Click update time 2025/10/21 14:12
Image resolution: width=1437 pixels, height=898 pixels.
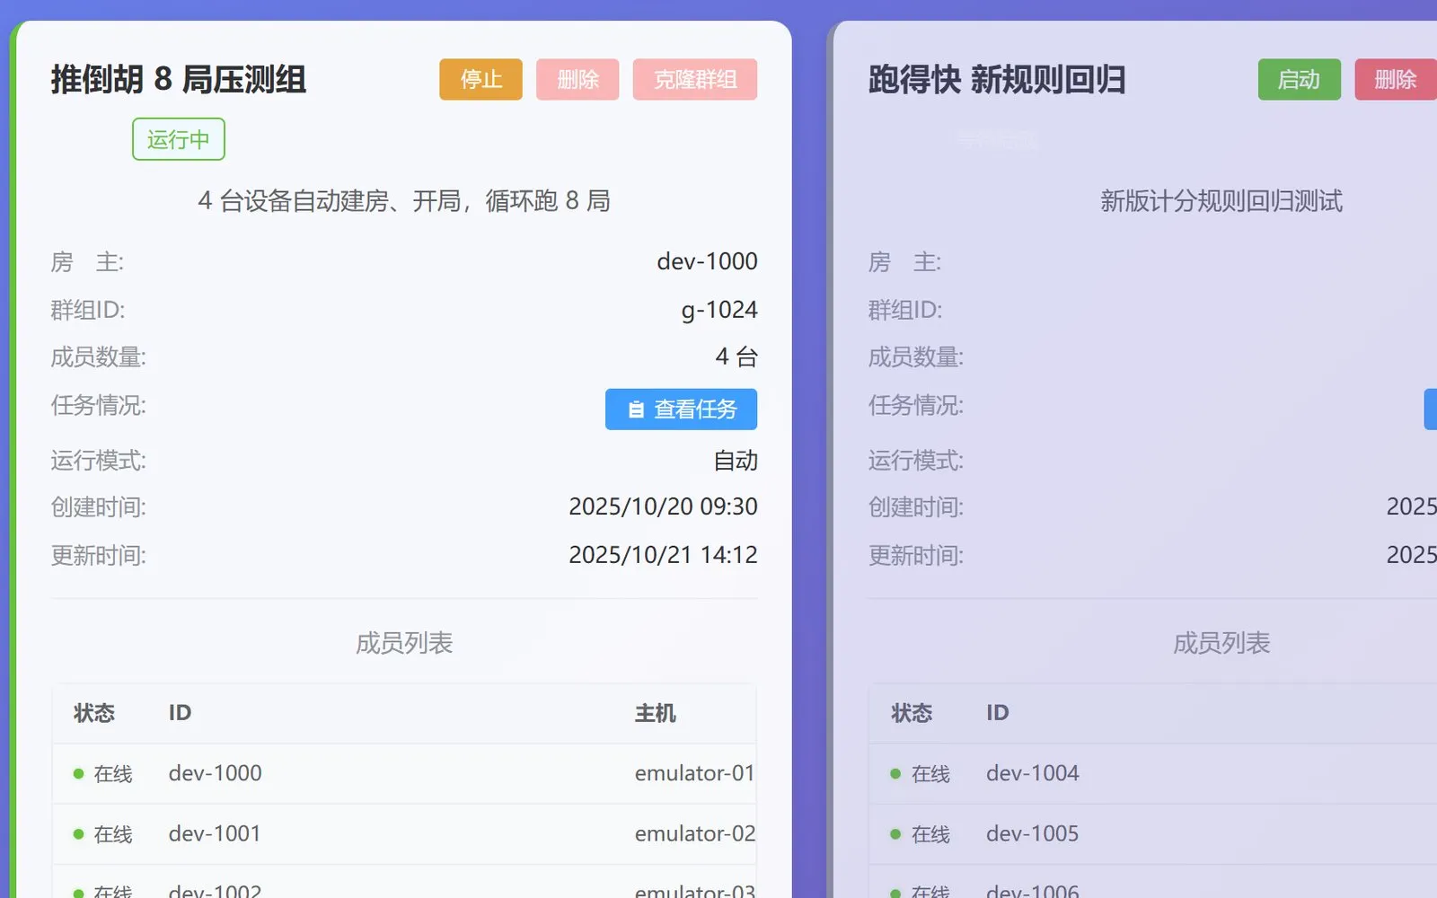coord(663,555)
